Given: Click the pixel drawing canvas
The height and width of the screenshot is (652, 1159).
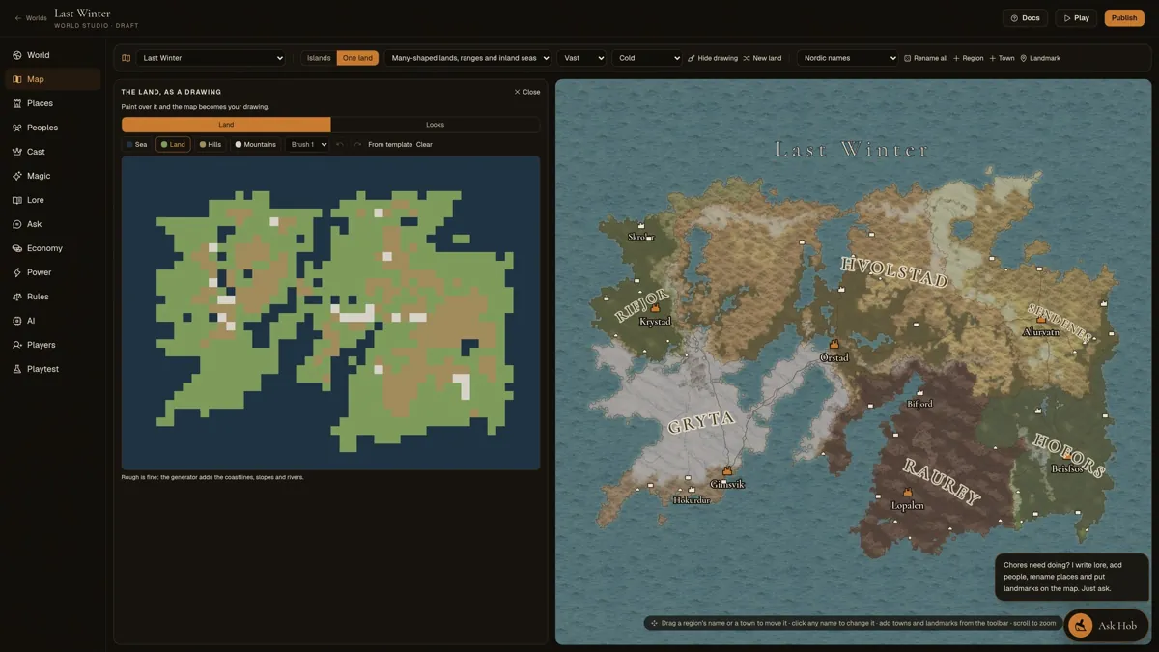Looking at the screenshot, I should pyautogui.click(x=330, y=313).
